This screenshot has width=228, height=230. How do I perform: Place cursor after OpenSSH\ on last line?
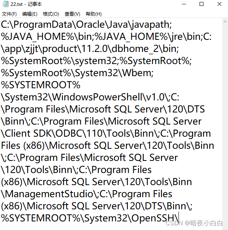(x=179, y=218)
